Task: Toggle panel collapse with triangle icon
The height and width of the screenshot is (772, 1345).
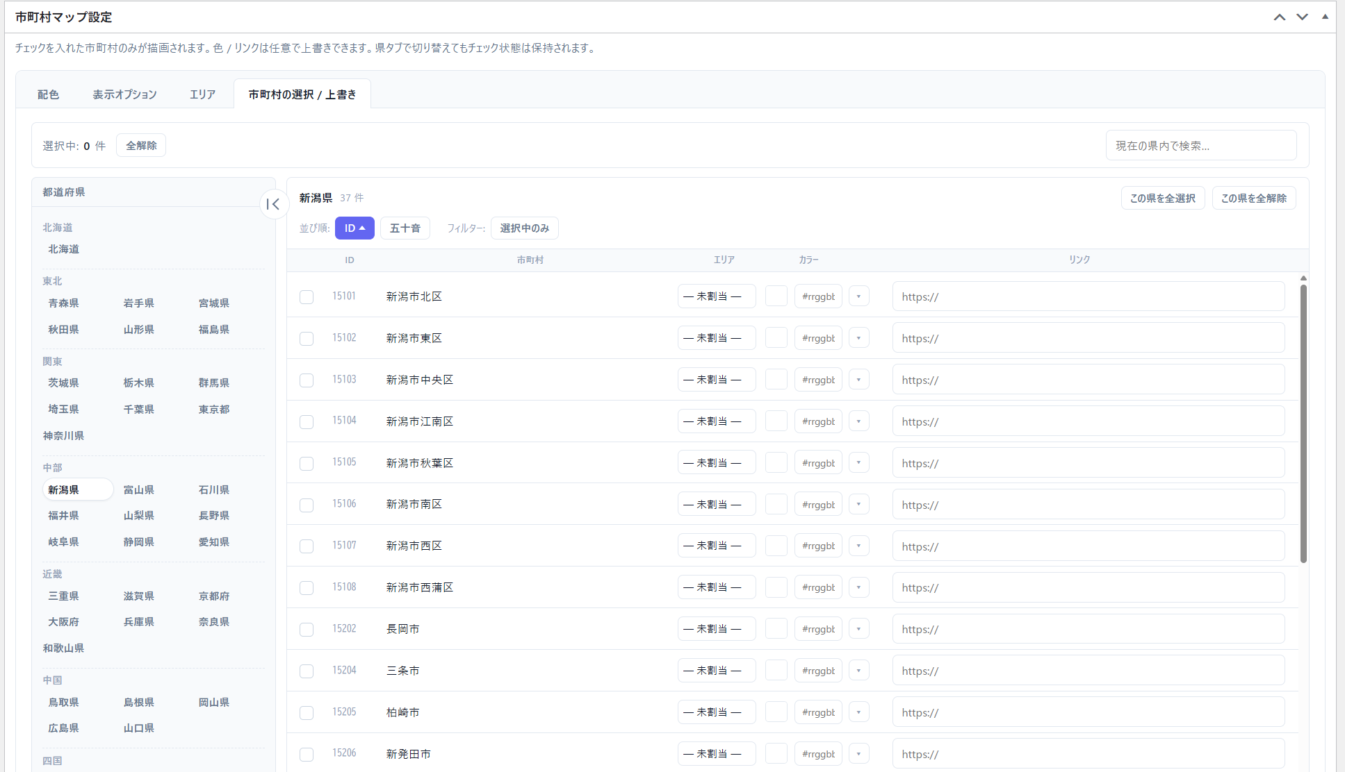Action: pos(1325,17)
